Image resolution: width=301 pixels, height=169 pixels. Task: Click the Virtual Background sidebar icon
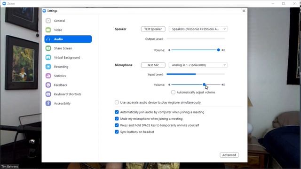coord(48,57)
